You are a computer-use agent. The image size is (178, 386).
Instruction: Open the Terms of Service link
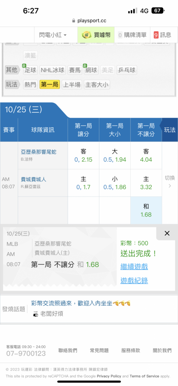click(x=144, y=376)
